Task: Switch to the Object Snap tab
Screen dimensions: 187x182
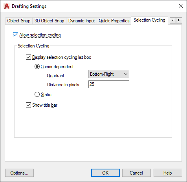Action: [19, 21]
